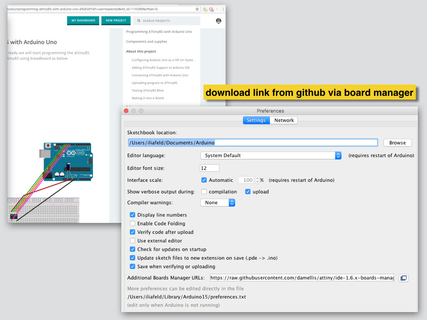Toggle Verify code after upload
This screenshot has width=427, height=320.
(x=132, y=232)
